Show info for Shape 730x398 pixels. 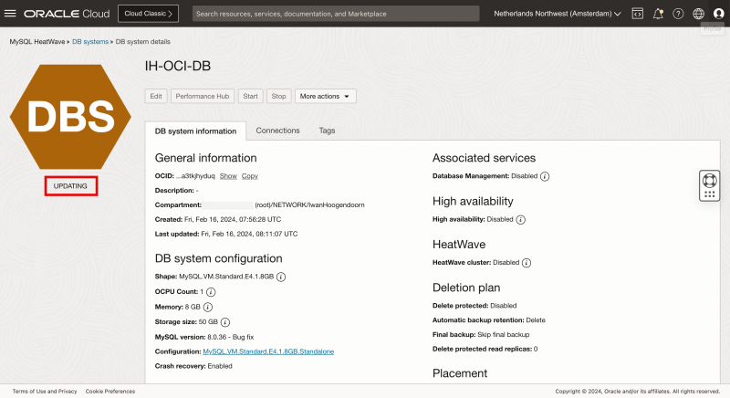coord(281,277)
